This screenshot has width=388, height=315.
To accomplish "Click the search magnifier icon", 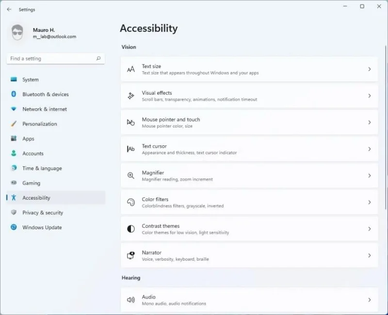I will pos(98,58).
